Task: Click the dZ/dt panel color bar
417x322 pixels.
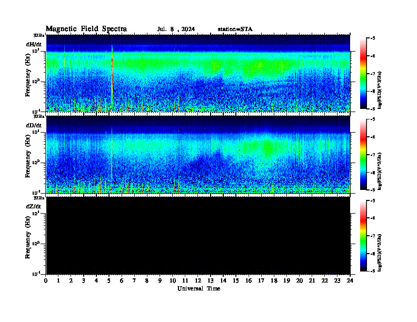Action: tap(363, 236)
